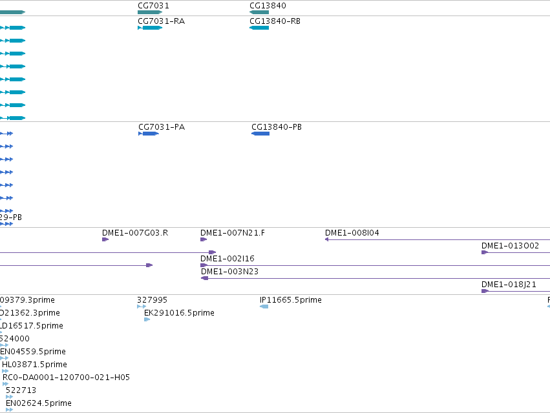Select the purple DME1-007G03.R arrow glyph

[105, 239]
